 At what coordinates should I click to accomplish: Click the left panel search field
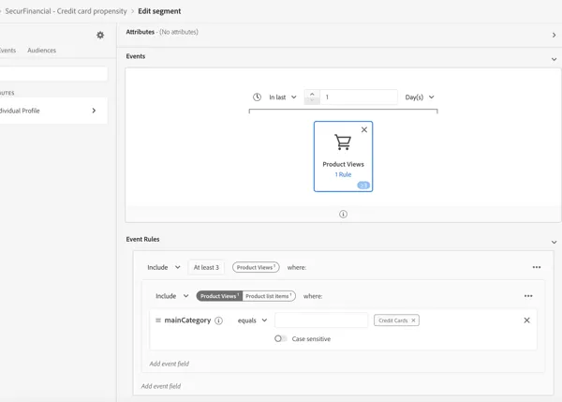coord(53,73)
